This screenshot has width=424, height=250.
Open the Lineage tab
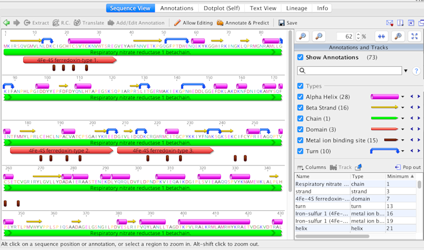[298, 9]
